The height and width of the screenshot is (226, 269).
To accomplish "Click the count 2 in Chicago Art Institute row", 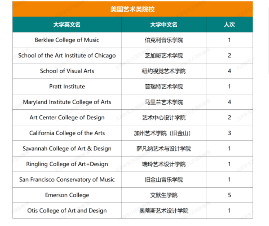I will click(x=229, y=55).
